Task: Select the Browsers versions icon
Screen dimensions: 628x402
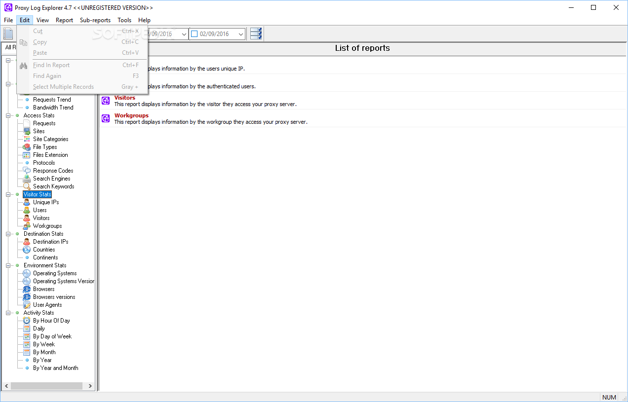Action: [x=27, y=297]
